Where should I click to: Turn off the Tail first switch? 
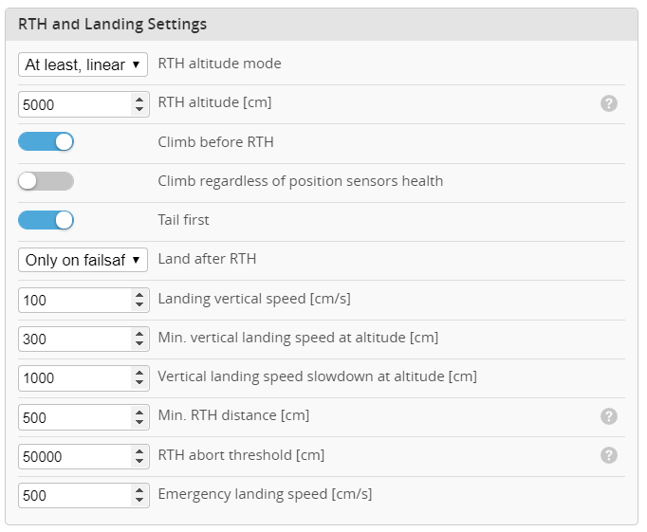[x=46, y=220]
